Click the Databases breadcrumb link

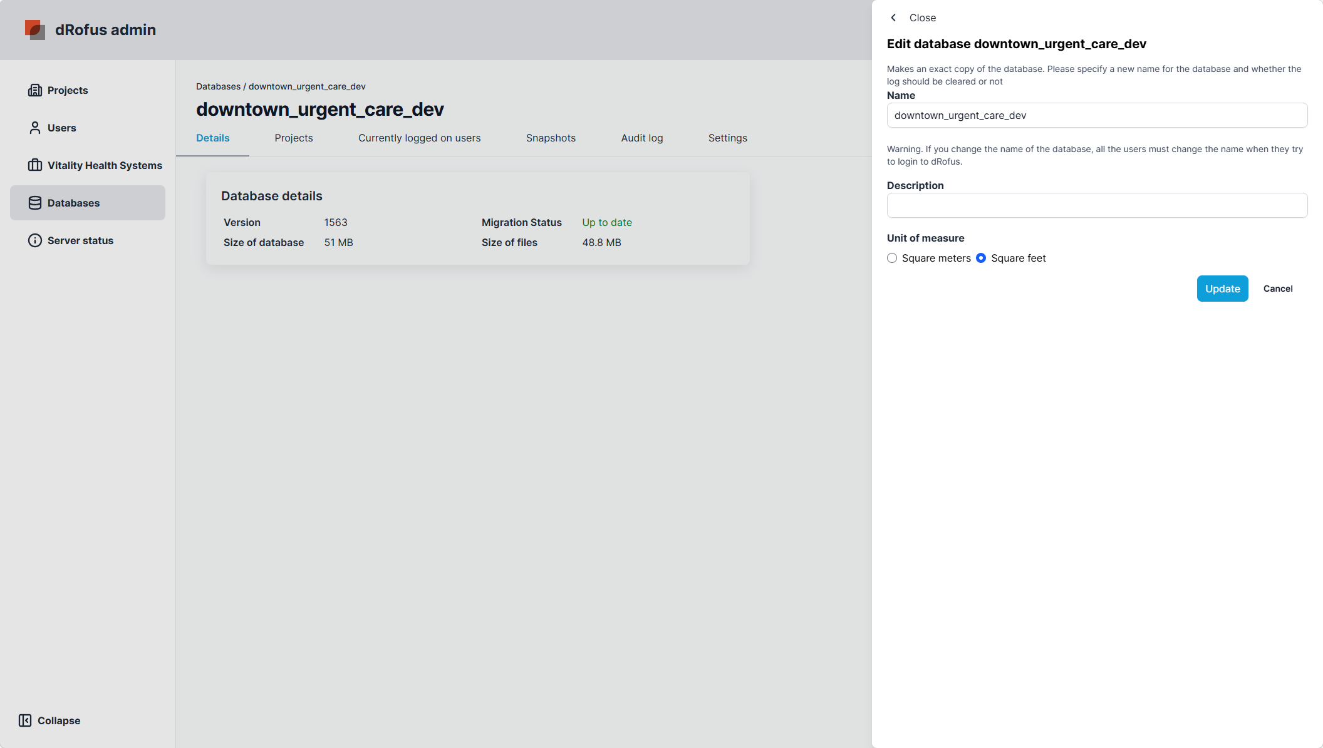218,86
